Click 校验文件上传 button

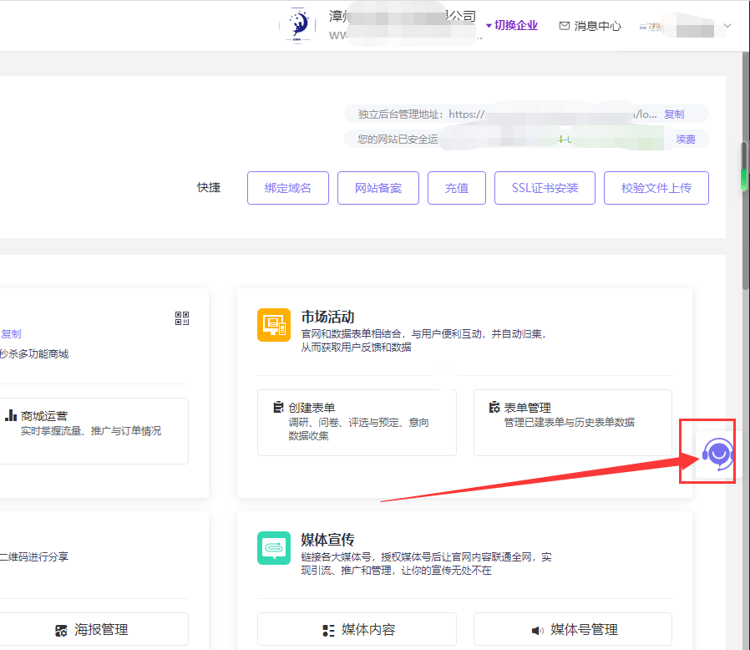point(656,188)
